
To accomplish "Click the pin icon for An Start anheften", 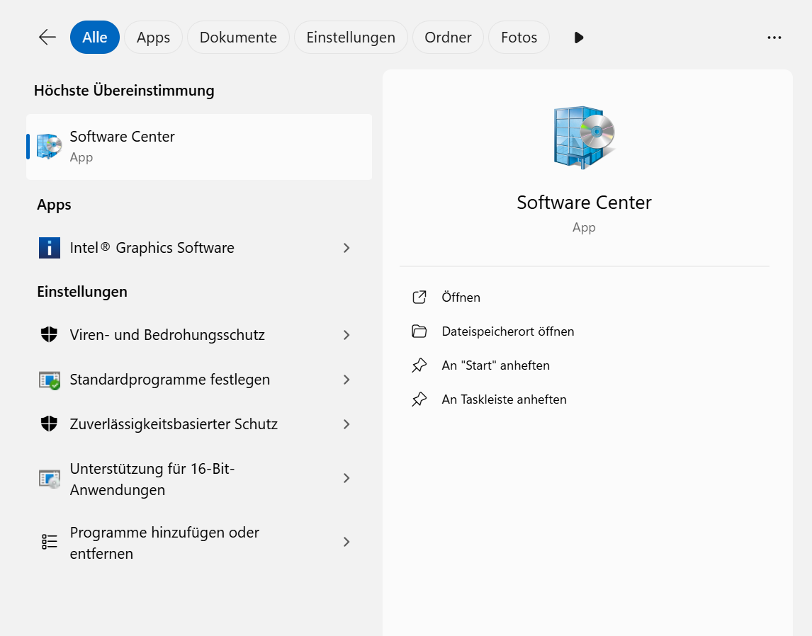I will point(419,365).
